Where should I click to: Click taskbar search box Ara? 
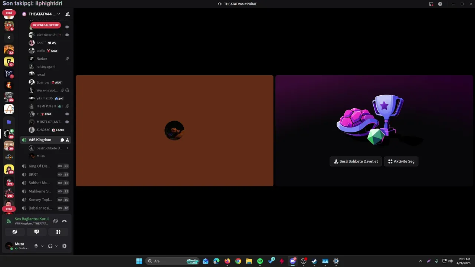click(x=173, y=261)
